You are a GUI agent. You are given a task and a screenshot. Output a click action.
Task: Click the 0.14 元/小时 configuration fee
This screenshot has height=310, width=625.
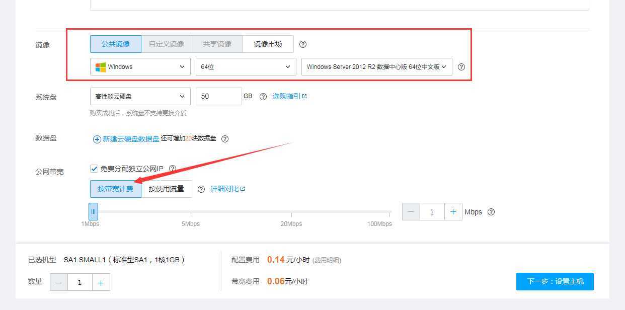tap(288, 260)
